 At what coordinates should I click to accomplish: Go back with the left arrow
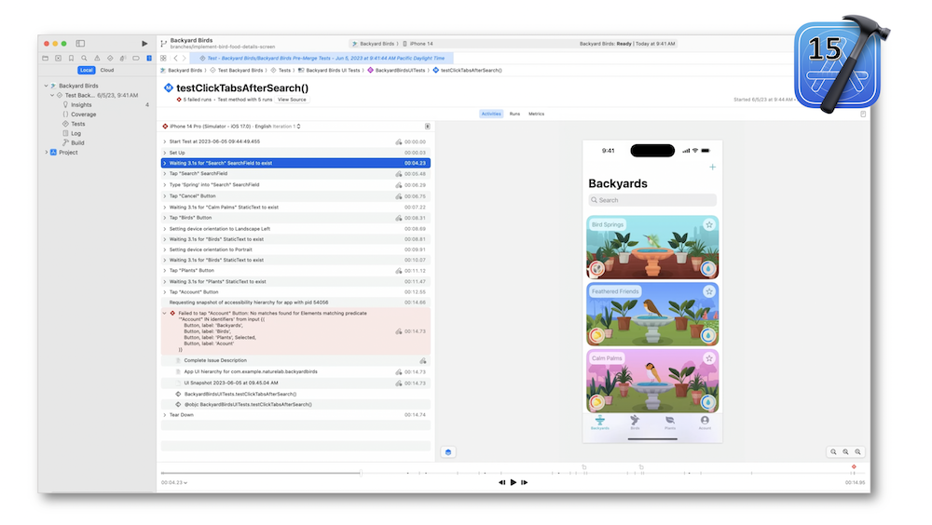pyautogui.click(x=176, y=59)
